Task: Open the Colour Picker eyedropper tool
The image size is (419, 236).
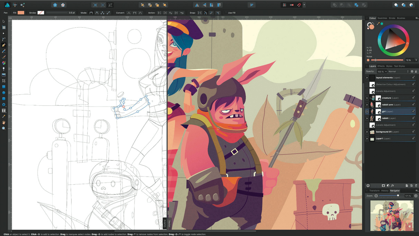Action: point(4,116)
